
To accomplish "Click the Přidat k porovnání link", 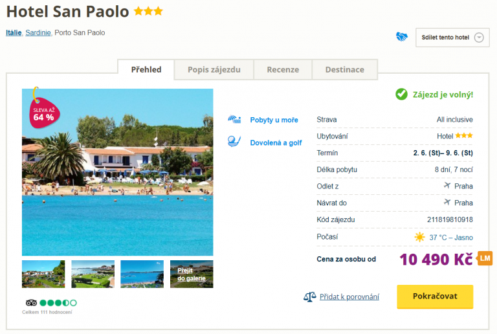I will click(x=349, y=297).
